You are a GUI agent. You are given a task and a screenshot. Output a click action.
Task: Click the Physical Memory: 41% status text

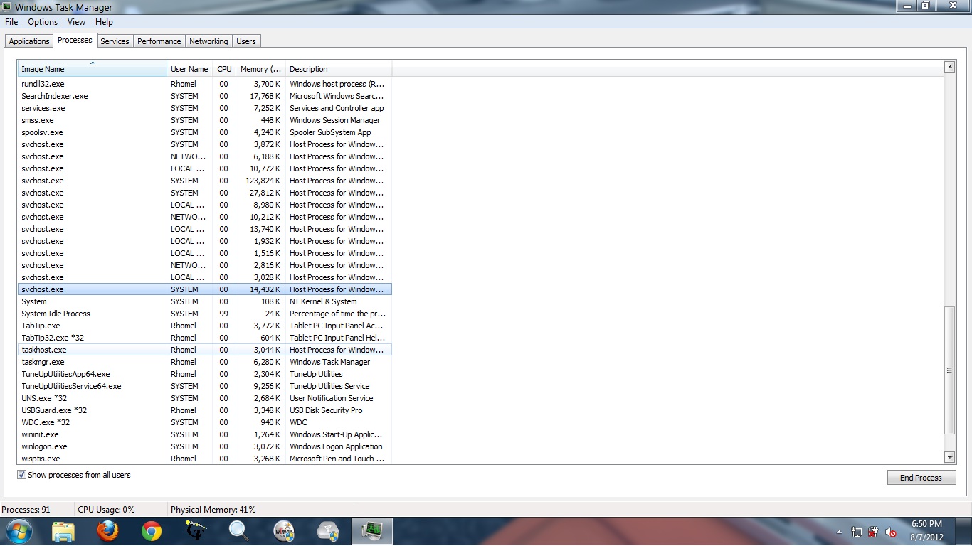pyautogui.click(x=213, y=510)
